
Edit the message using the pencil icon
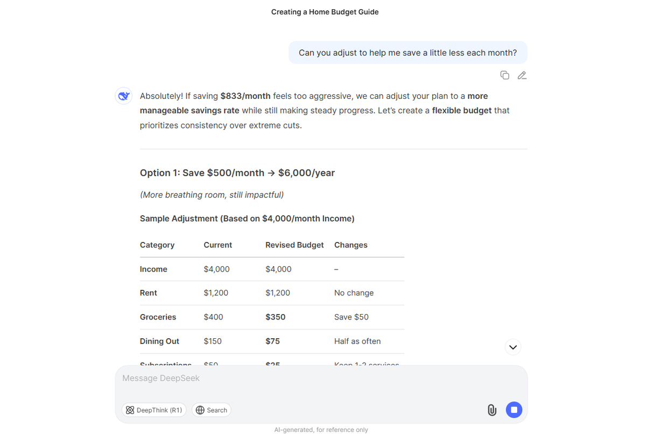click(522, 75)
